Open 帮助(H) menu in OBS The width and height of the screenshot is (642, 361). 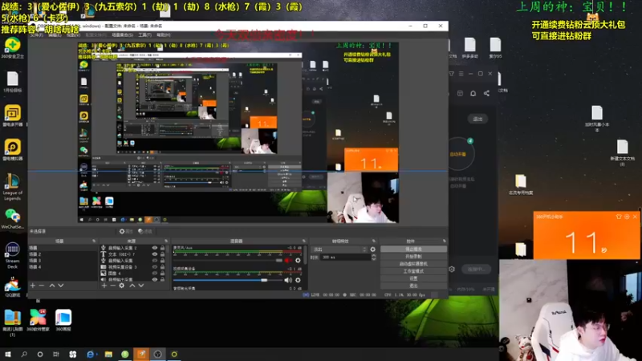tap(164, 35)
